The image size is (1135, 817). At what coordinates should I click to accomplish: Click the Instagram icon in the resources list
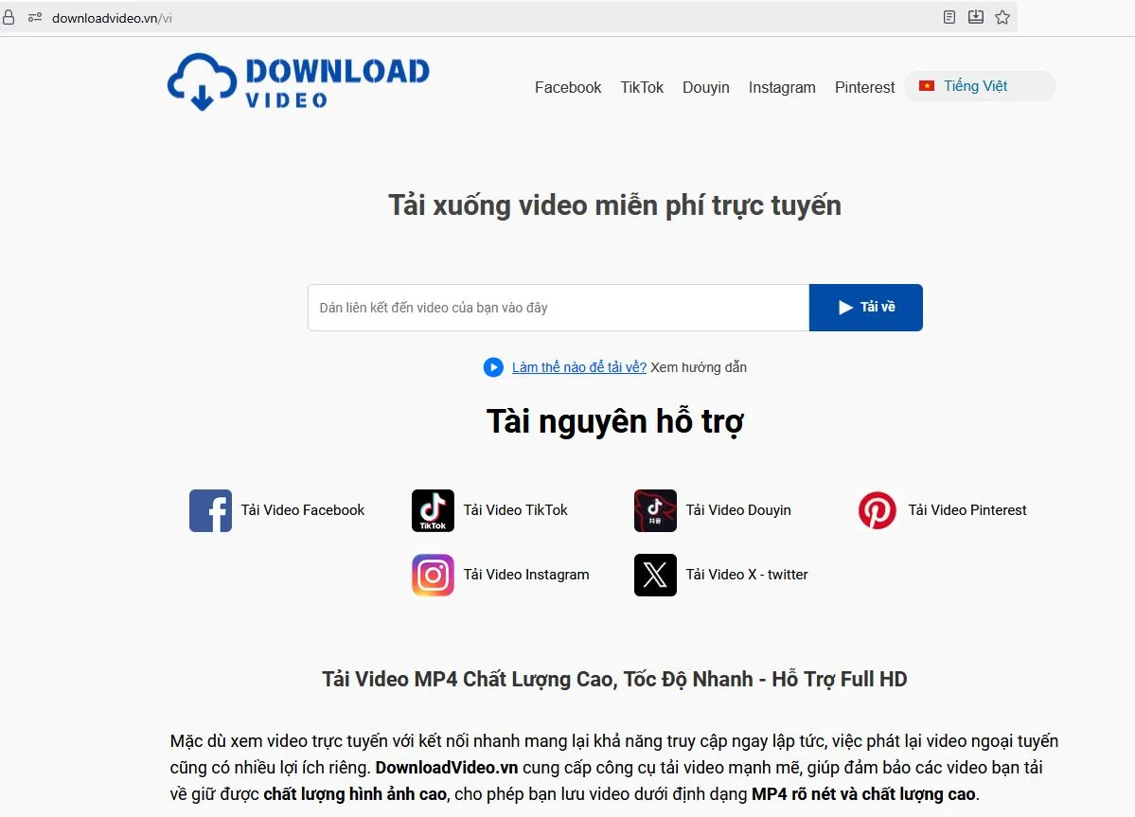[x=433, y=575]
